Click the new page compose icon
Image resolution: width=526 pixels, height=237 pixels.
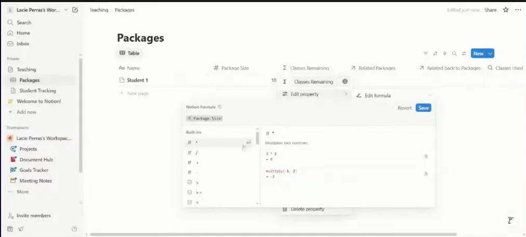[75, 10]
